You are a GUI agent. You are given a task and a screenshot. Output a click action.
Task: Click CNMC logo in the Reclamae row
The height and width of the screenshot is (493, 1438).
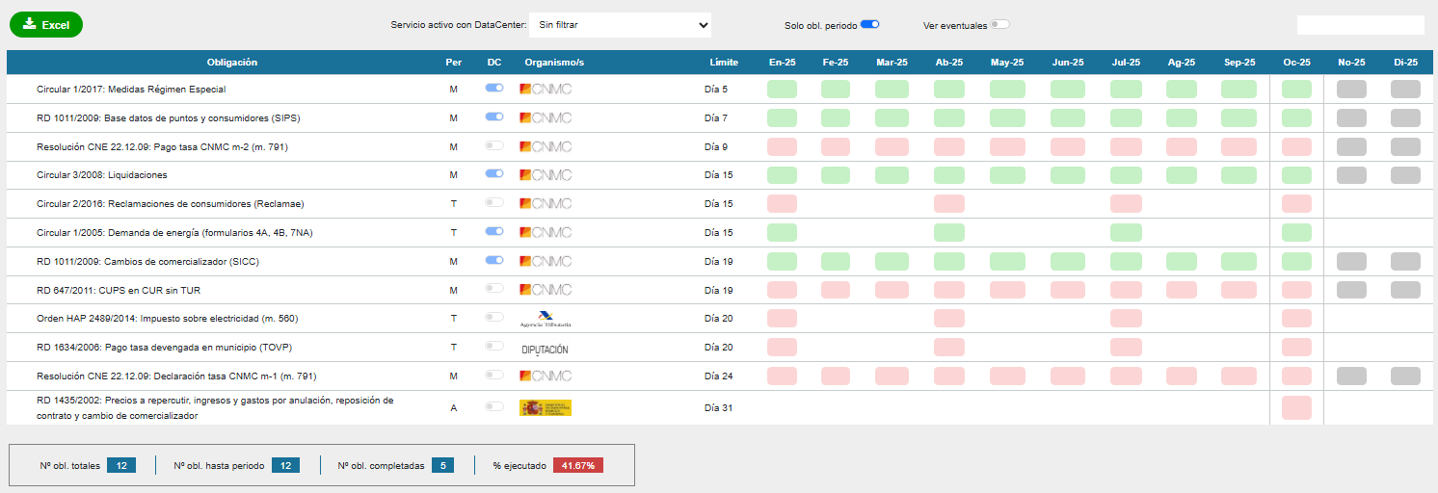point(546,204)
